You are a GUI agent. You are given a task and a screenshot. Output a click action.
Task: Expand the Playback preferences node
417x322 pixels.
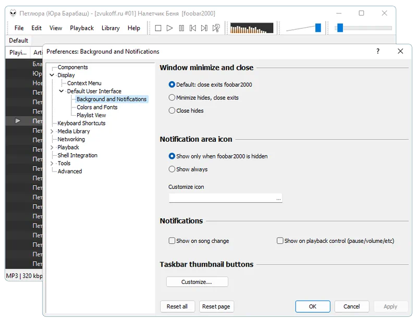52,147
